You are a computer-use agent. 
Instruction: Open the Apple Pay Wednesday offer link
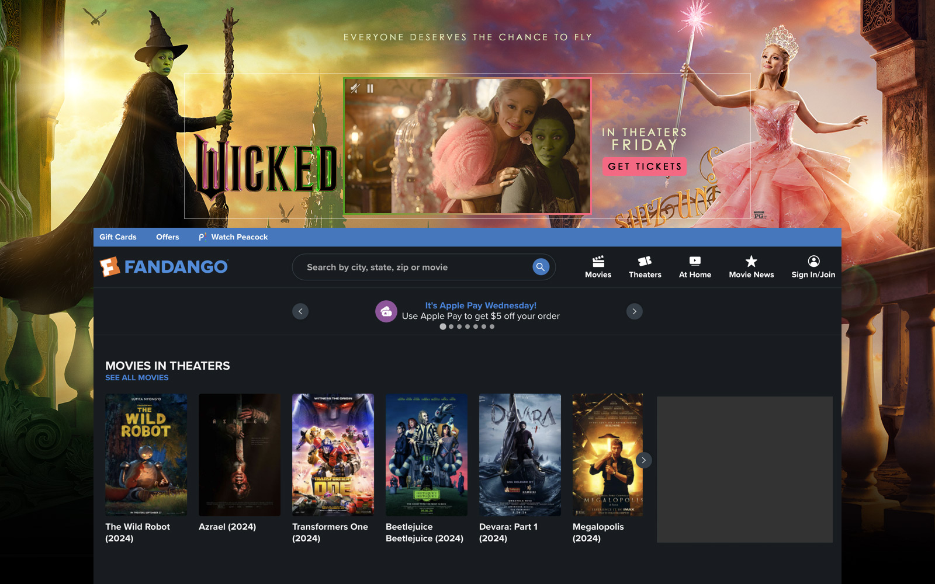(480, 305)
